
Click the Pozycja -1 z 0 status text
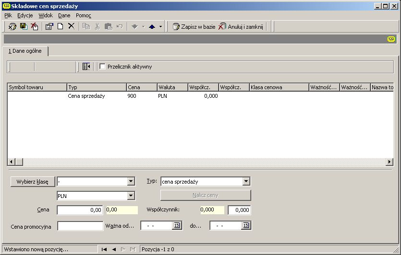158,249
